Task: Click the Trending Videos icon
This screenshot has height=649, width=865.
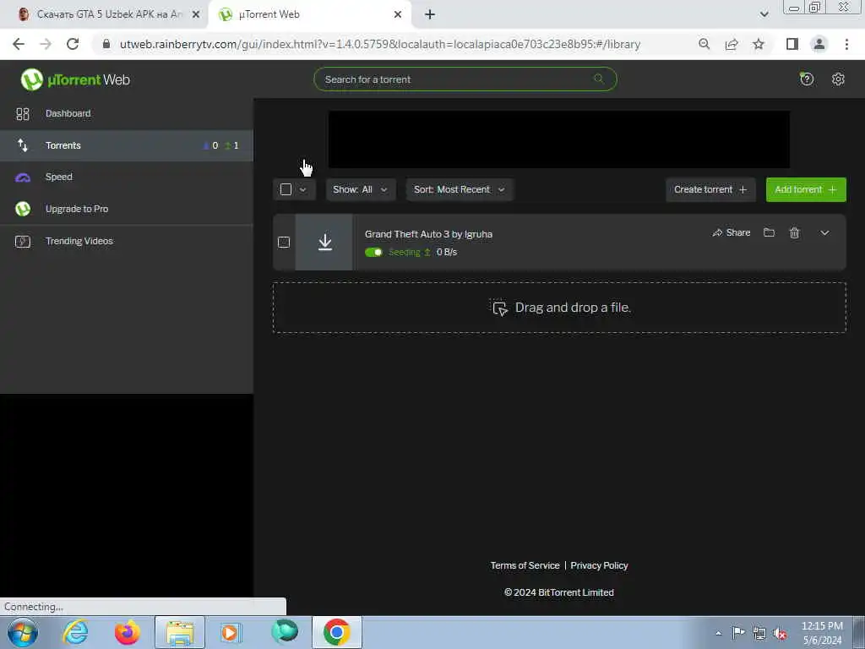Action: tap(23, 241)
